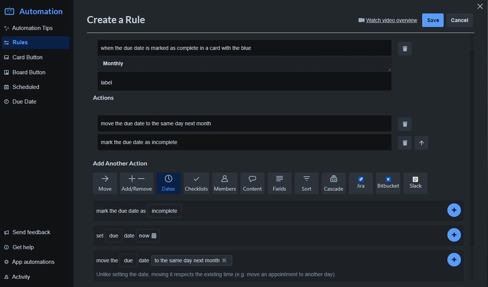Delete the 'mark the due date as incomplete' action

(404, 142)
